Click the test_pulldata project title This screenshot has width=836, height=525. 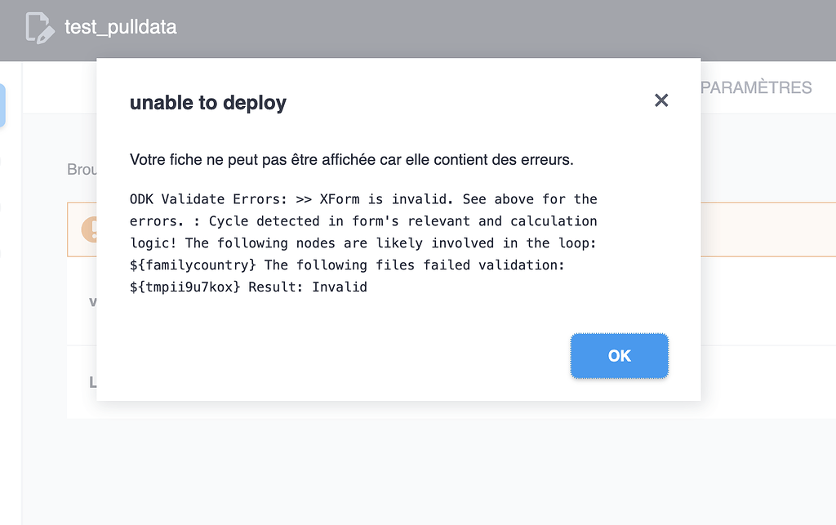(121, 27)
